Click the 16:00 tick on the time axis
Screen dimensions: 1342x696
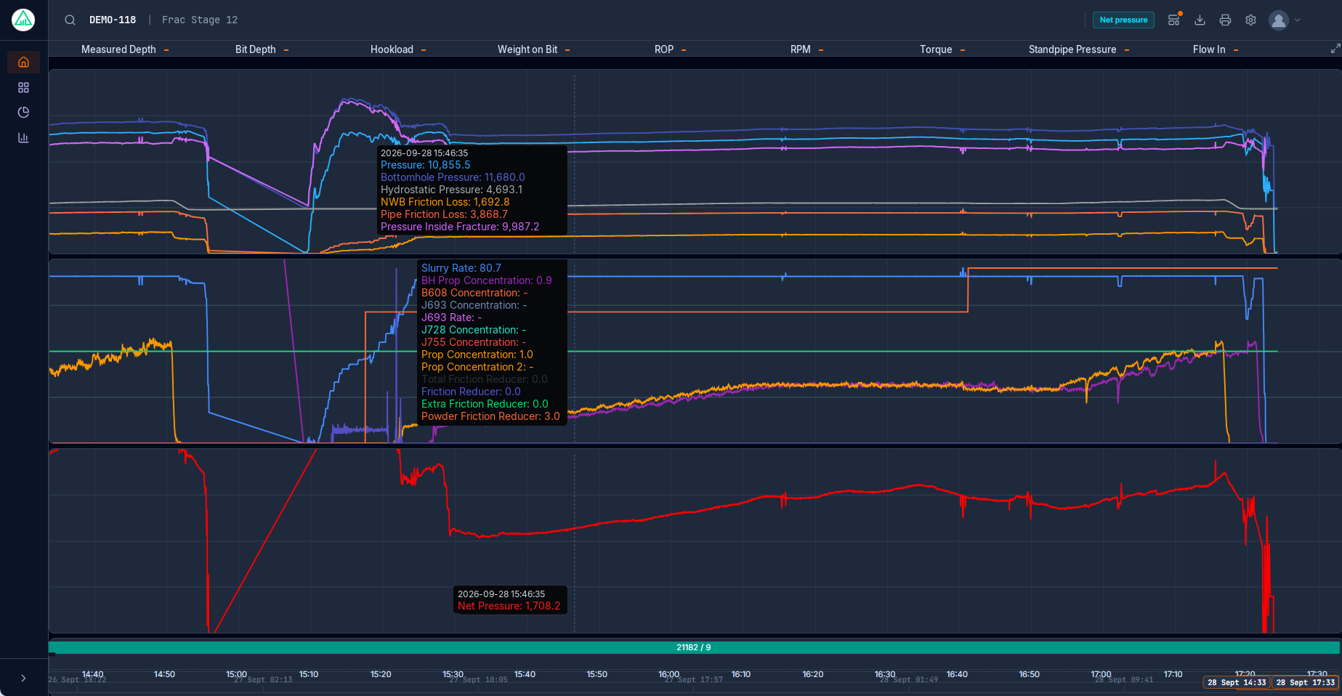669,674
